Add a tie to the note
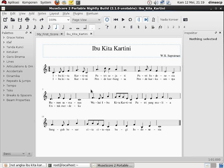 coord(107,27)
